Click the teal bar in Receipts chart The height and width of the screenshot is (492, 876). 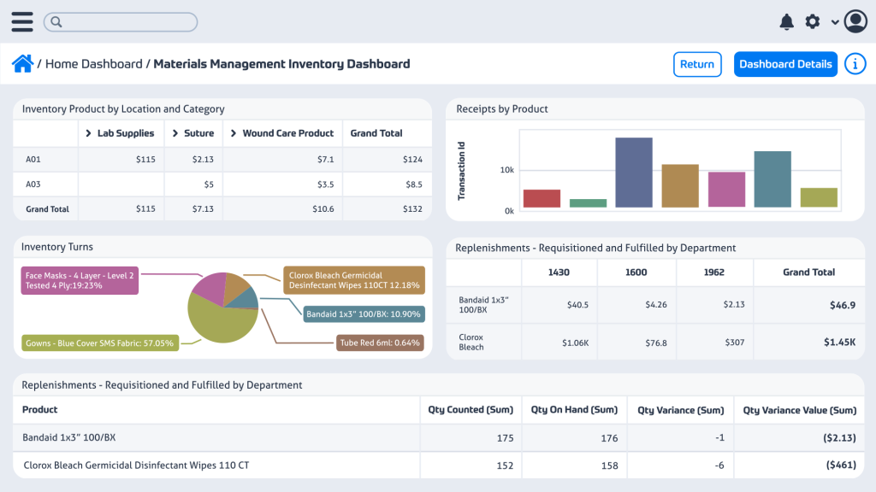coord(772,179)
